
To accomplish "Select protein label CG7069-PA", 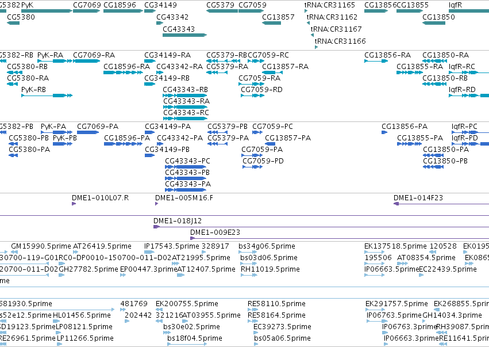I will point(98,127).
